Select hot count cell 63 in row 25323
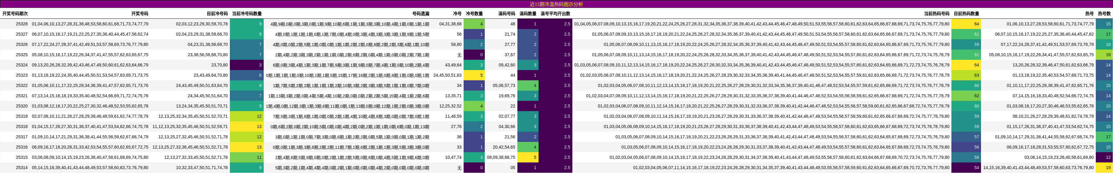Image resolution: width=1113 pixels, height=173 pixels. point(966,75)
